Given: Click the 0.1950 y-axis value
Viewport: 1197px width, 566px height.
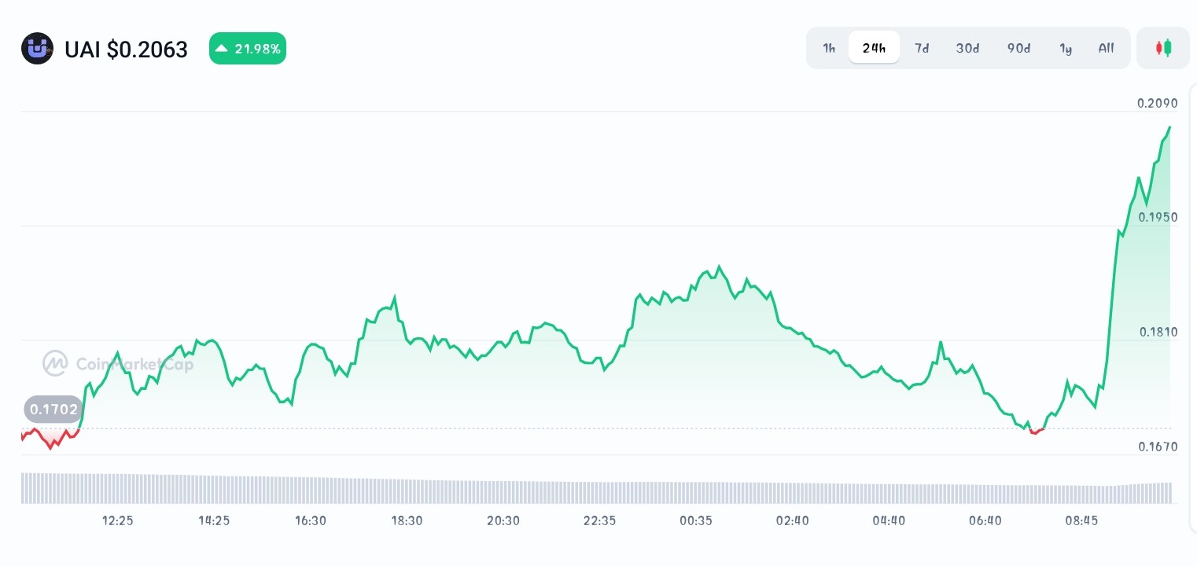Looking at the screenshot, I should pyautogui.click(x=1158, y=217).
